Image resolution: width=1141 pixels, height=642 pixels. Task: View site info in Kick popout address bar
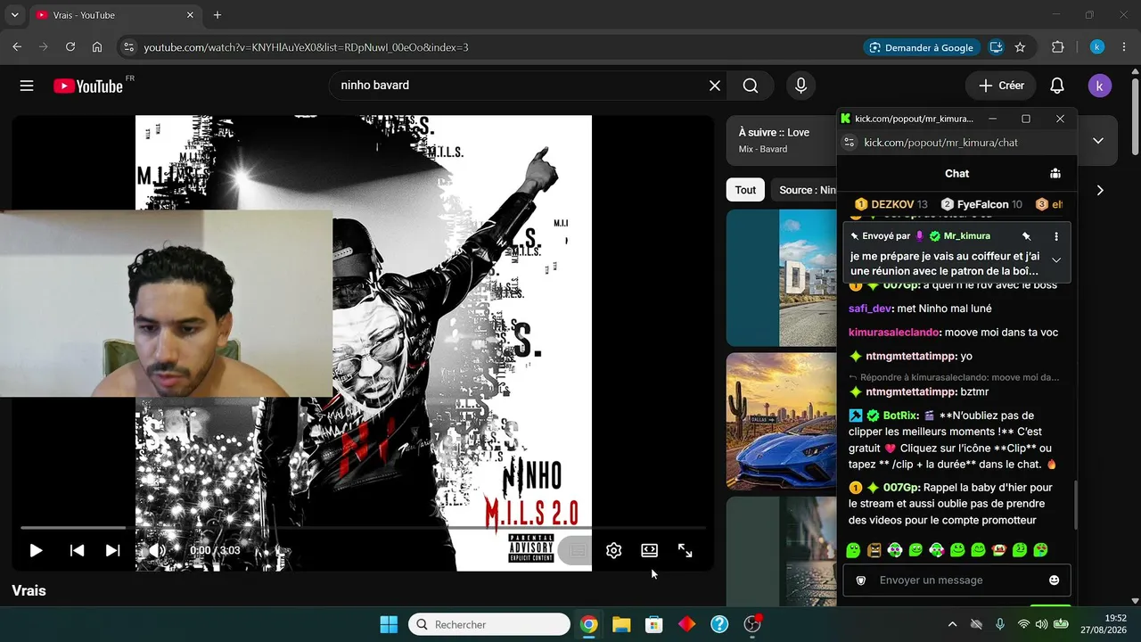tap(850, 143)
